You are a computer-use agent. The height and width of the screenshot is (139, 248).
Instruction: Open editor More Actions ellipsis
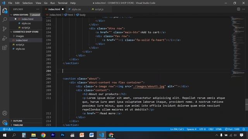click(x=244, y=9)
